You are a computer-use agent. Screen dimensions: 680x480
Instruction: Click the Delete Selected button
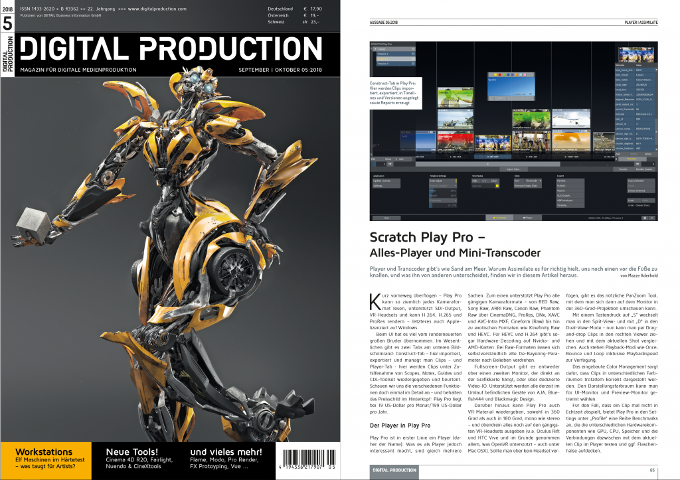pos(641,191)
